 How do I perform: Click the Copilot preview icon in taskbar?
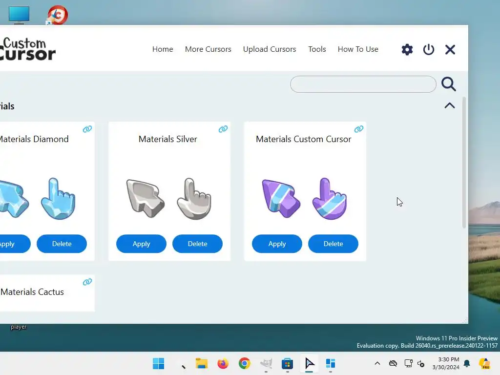click(485, 363)
